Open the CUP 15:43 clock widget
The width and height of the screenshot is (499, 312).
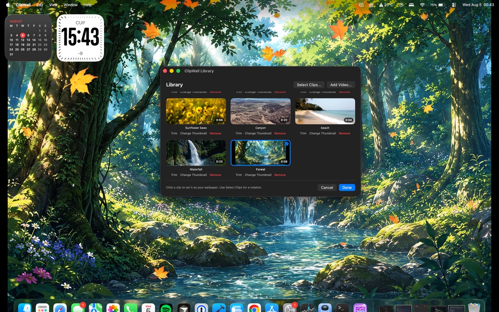pyautogui.click(x=80, y=38)
